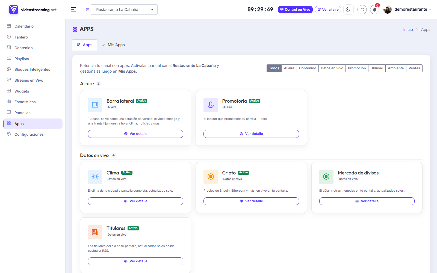The height and width of the screenshot is (273, 437).
Task: View details of Mercado de divisas
Action: tap(367, 201)
